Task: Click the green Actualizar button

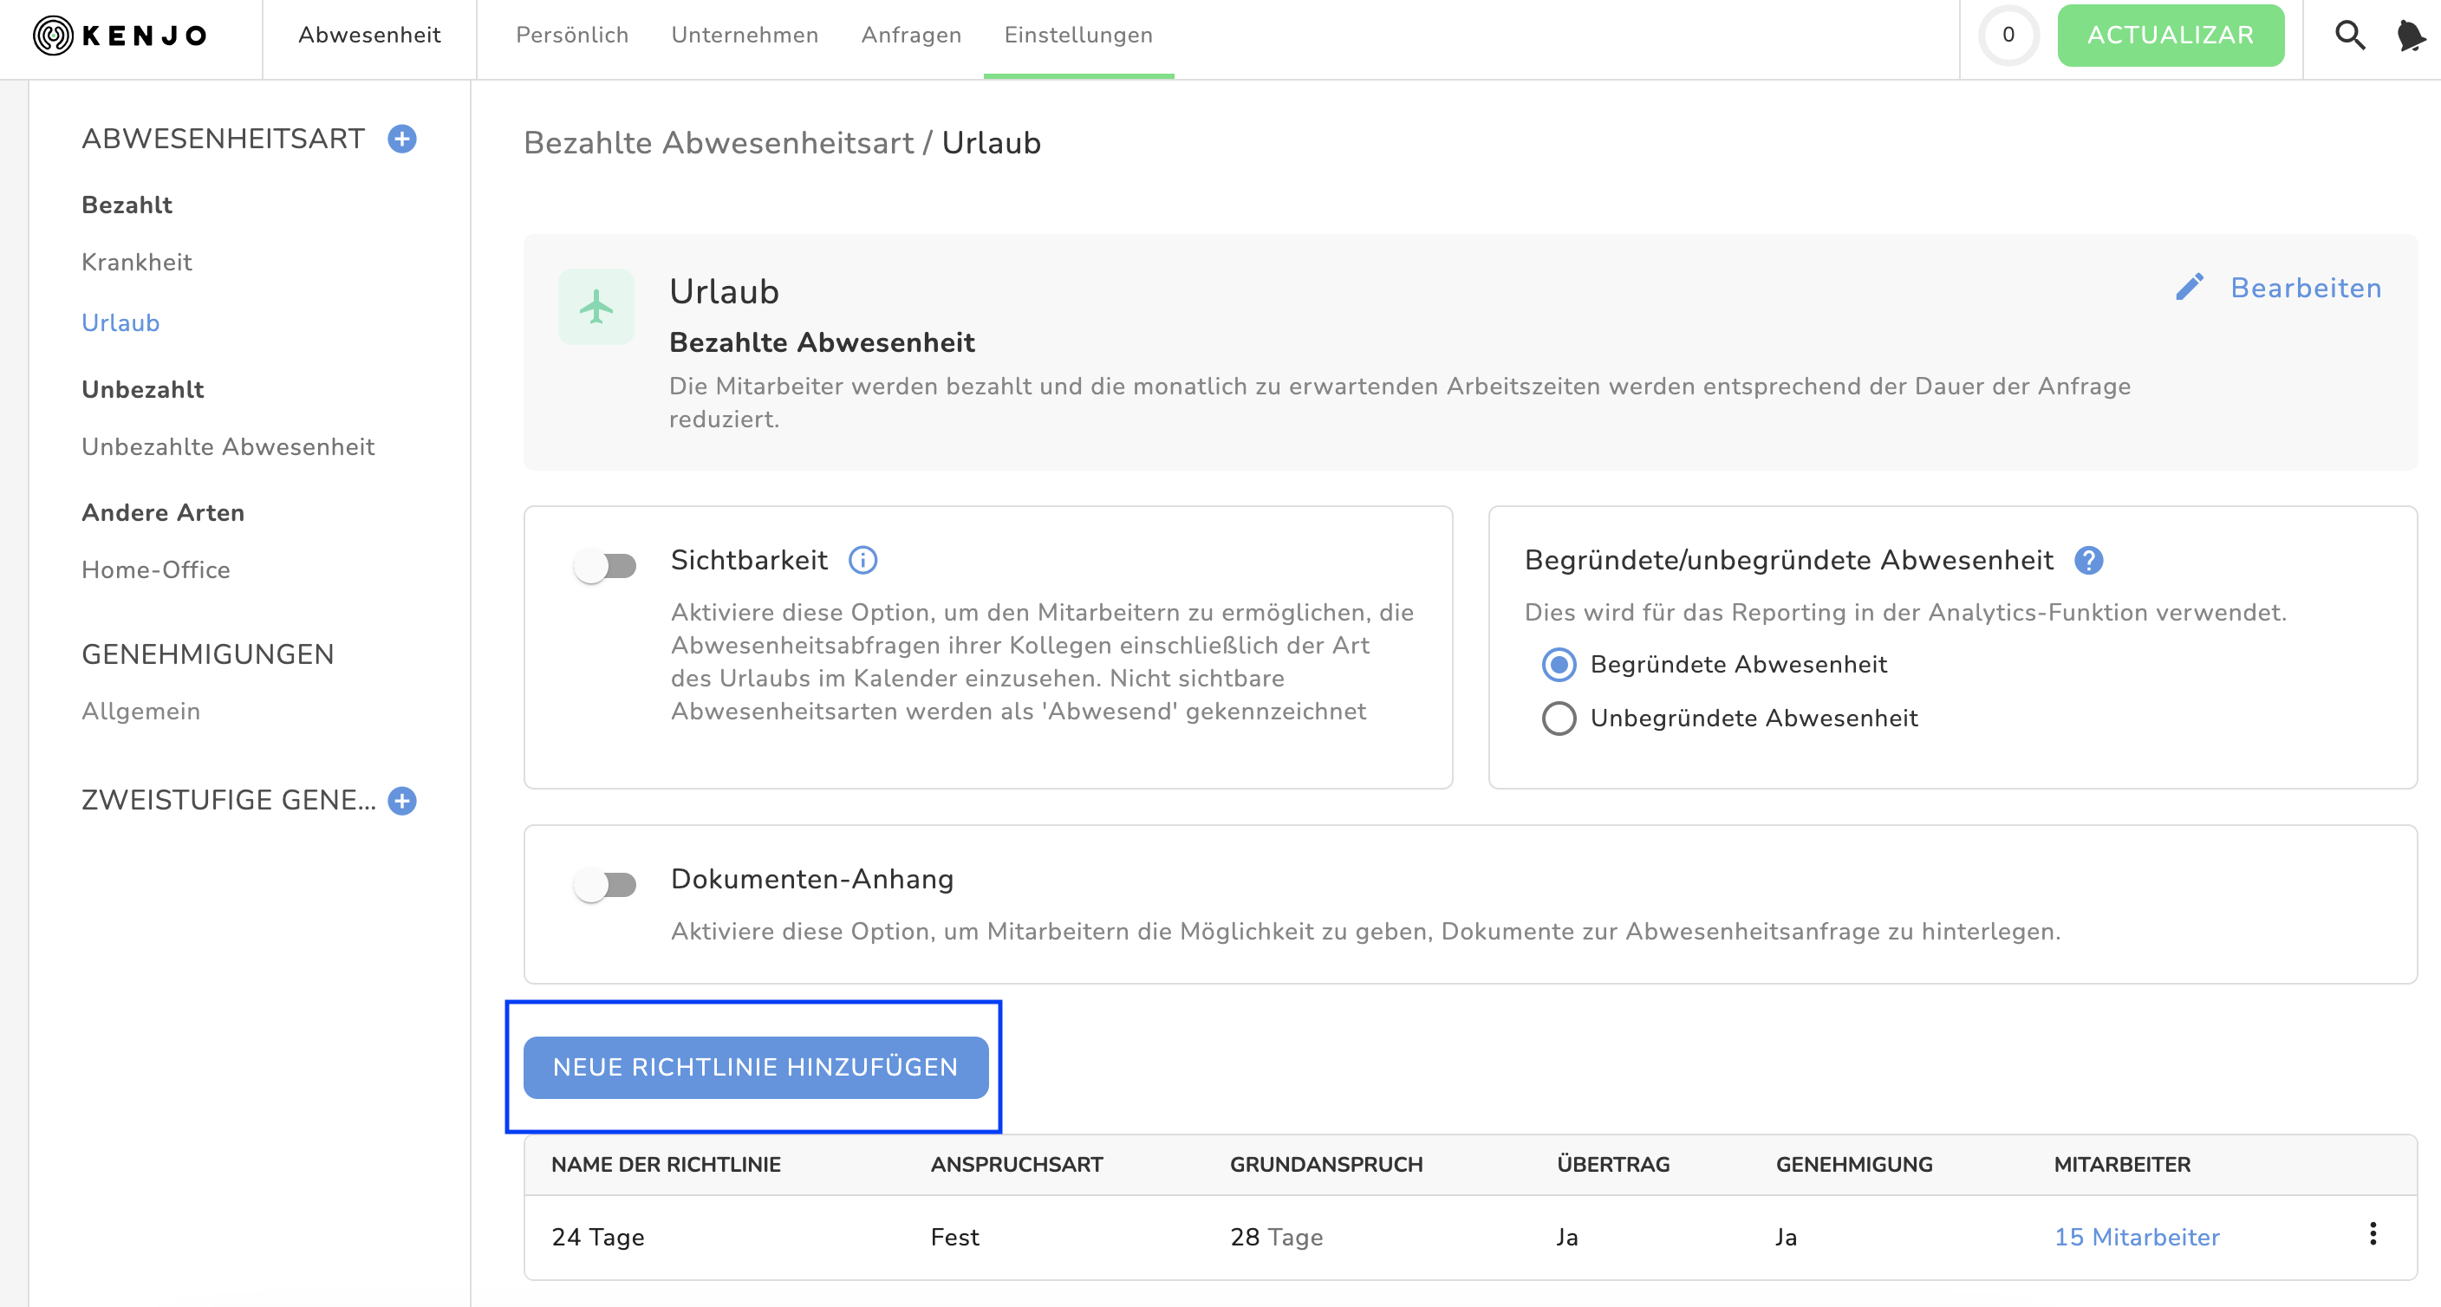Action: point(2170,36)
